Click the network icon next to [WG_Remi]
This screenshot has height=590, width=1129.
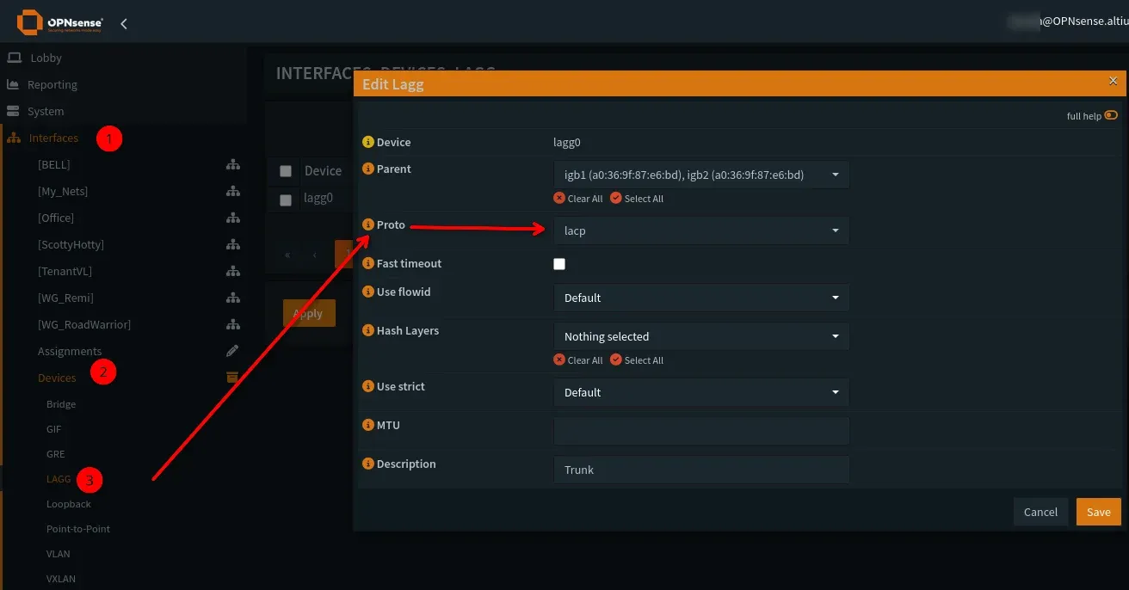coord(232,298)
